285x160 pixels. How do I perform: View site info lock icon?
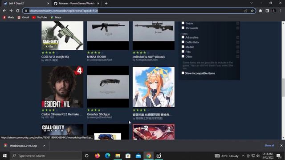pos(26,11)
